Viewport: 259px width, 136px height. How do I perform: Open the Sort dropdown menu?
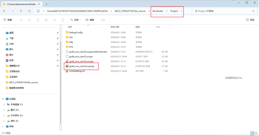(x=75, y=20)
